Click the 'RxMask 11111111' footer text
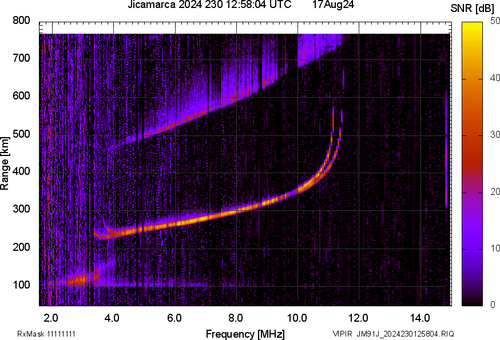This screenshot has width=500, height=340. pos(46,334)
